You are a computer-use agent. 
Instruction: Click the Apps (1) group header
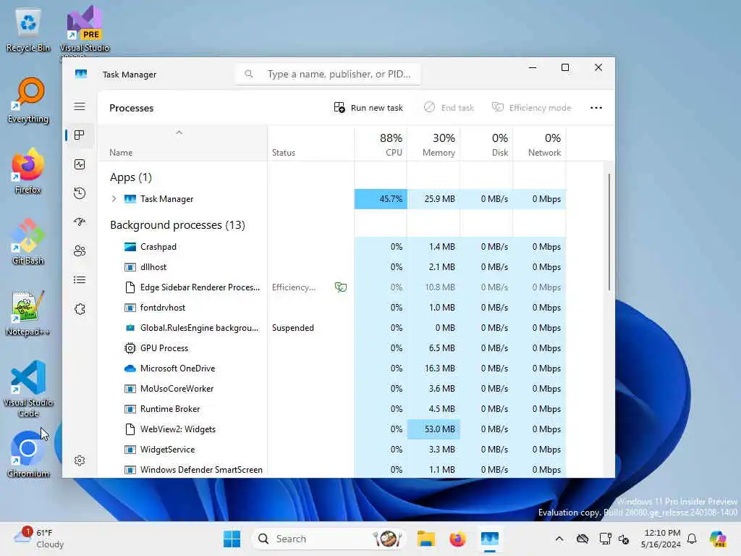coord(131,177)
